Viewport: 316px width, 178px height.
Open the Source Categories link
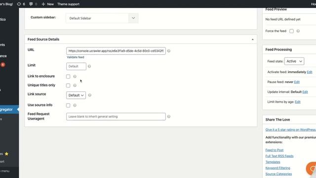point(278,174)
